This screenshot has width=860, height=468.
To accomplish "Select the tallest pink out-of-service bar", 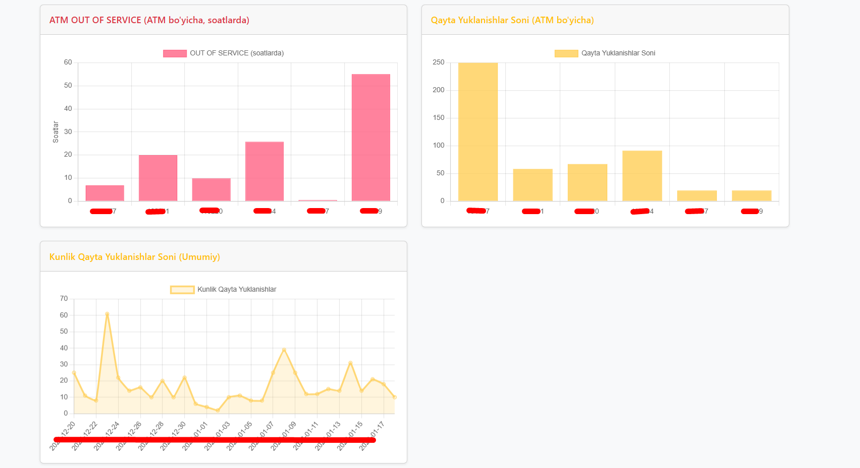I will click(371, 138).
